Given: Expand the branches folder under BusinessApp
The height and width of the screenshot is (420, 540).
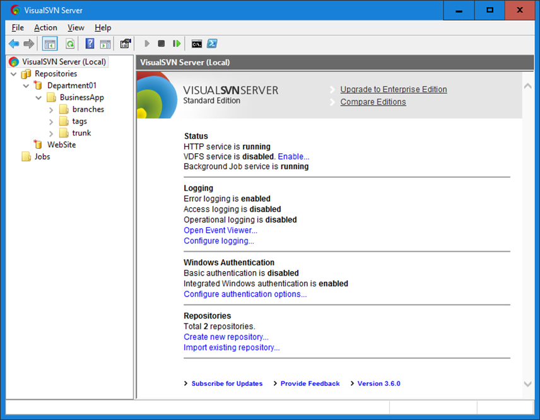Looking at the screenshot, I should (x=50, y=109).
